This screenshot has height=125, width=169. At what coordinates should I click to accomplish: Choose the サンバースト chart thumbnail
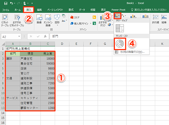(120, 44)
